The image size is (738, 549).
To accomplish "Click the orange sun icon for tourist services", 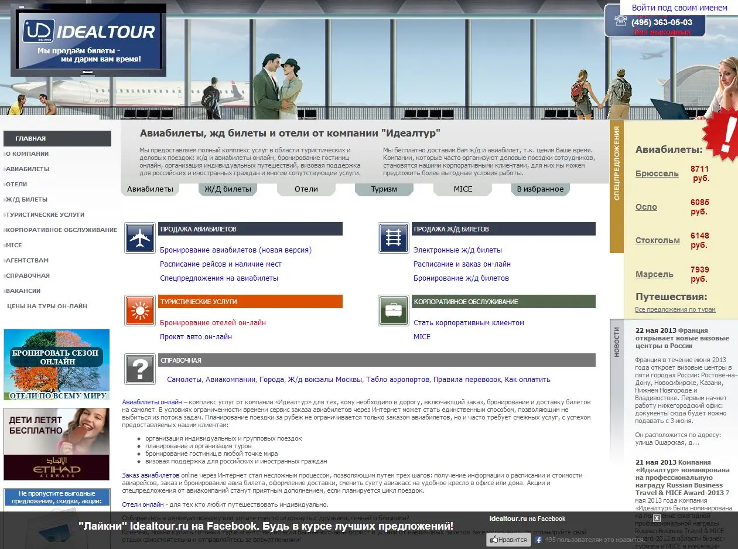I will 140,310.
